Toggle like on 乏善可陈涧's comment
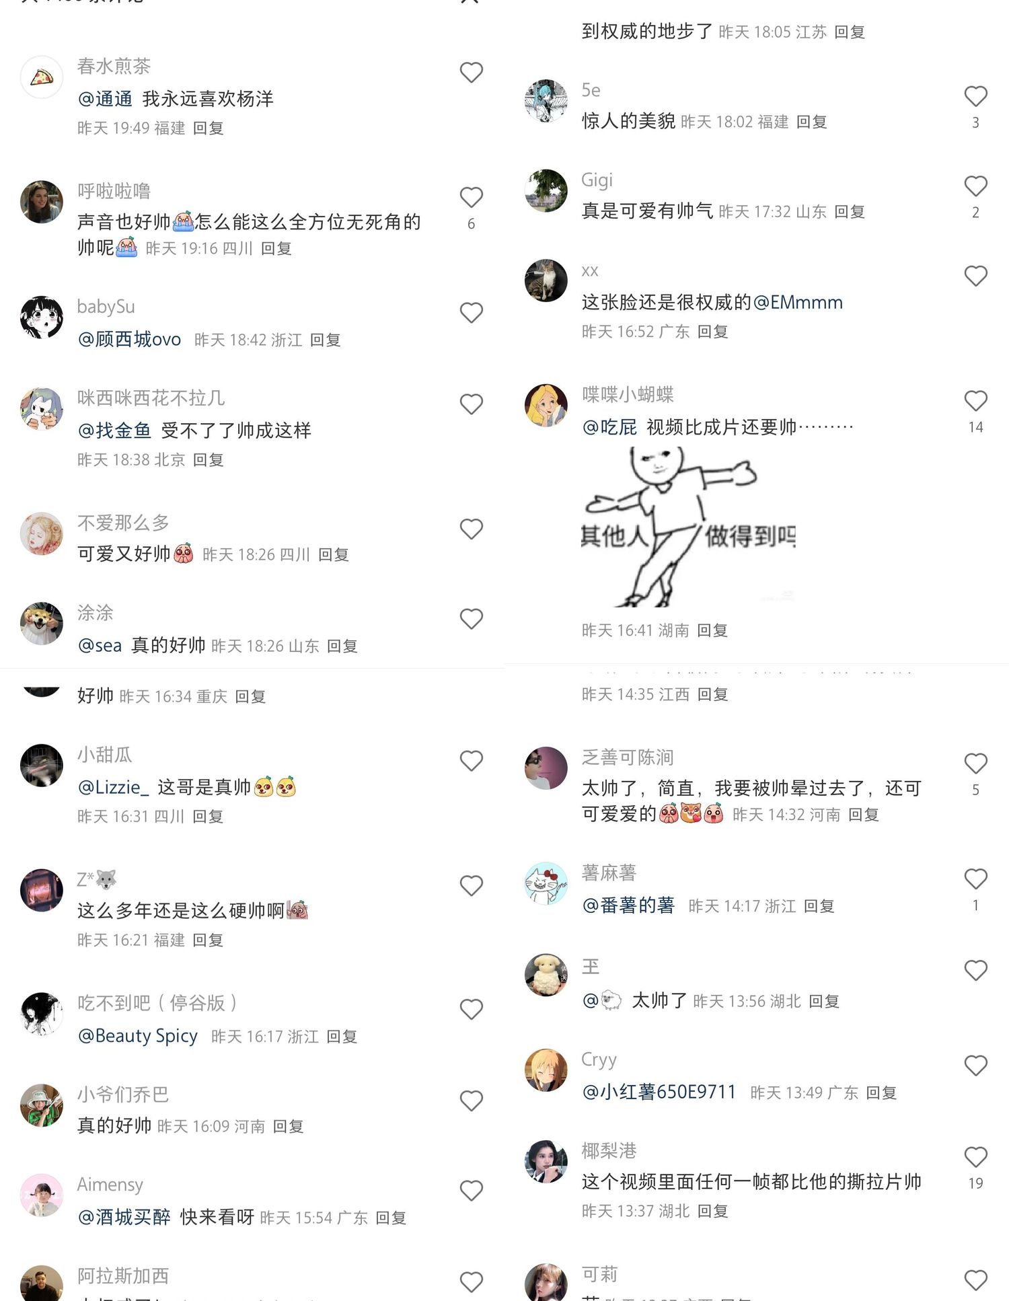 [975, 764]
